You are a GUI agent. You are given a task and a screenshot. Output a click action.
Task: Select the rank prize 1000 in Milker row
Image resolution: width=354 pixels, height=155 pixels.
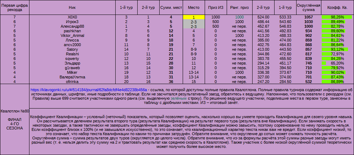pyautogui.click(x=239, y=73)
